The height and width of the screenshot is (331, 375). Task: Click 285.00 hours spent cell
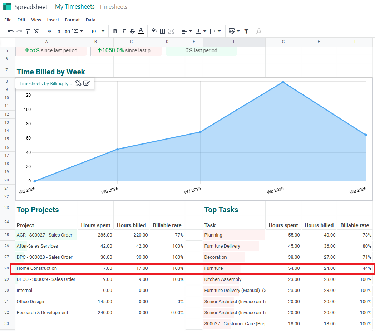[x=95, y=235]
